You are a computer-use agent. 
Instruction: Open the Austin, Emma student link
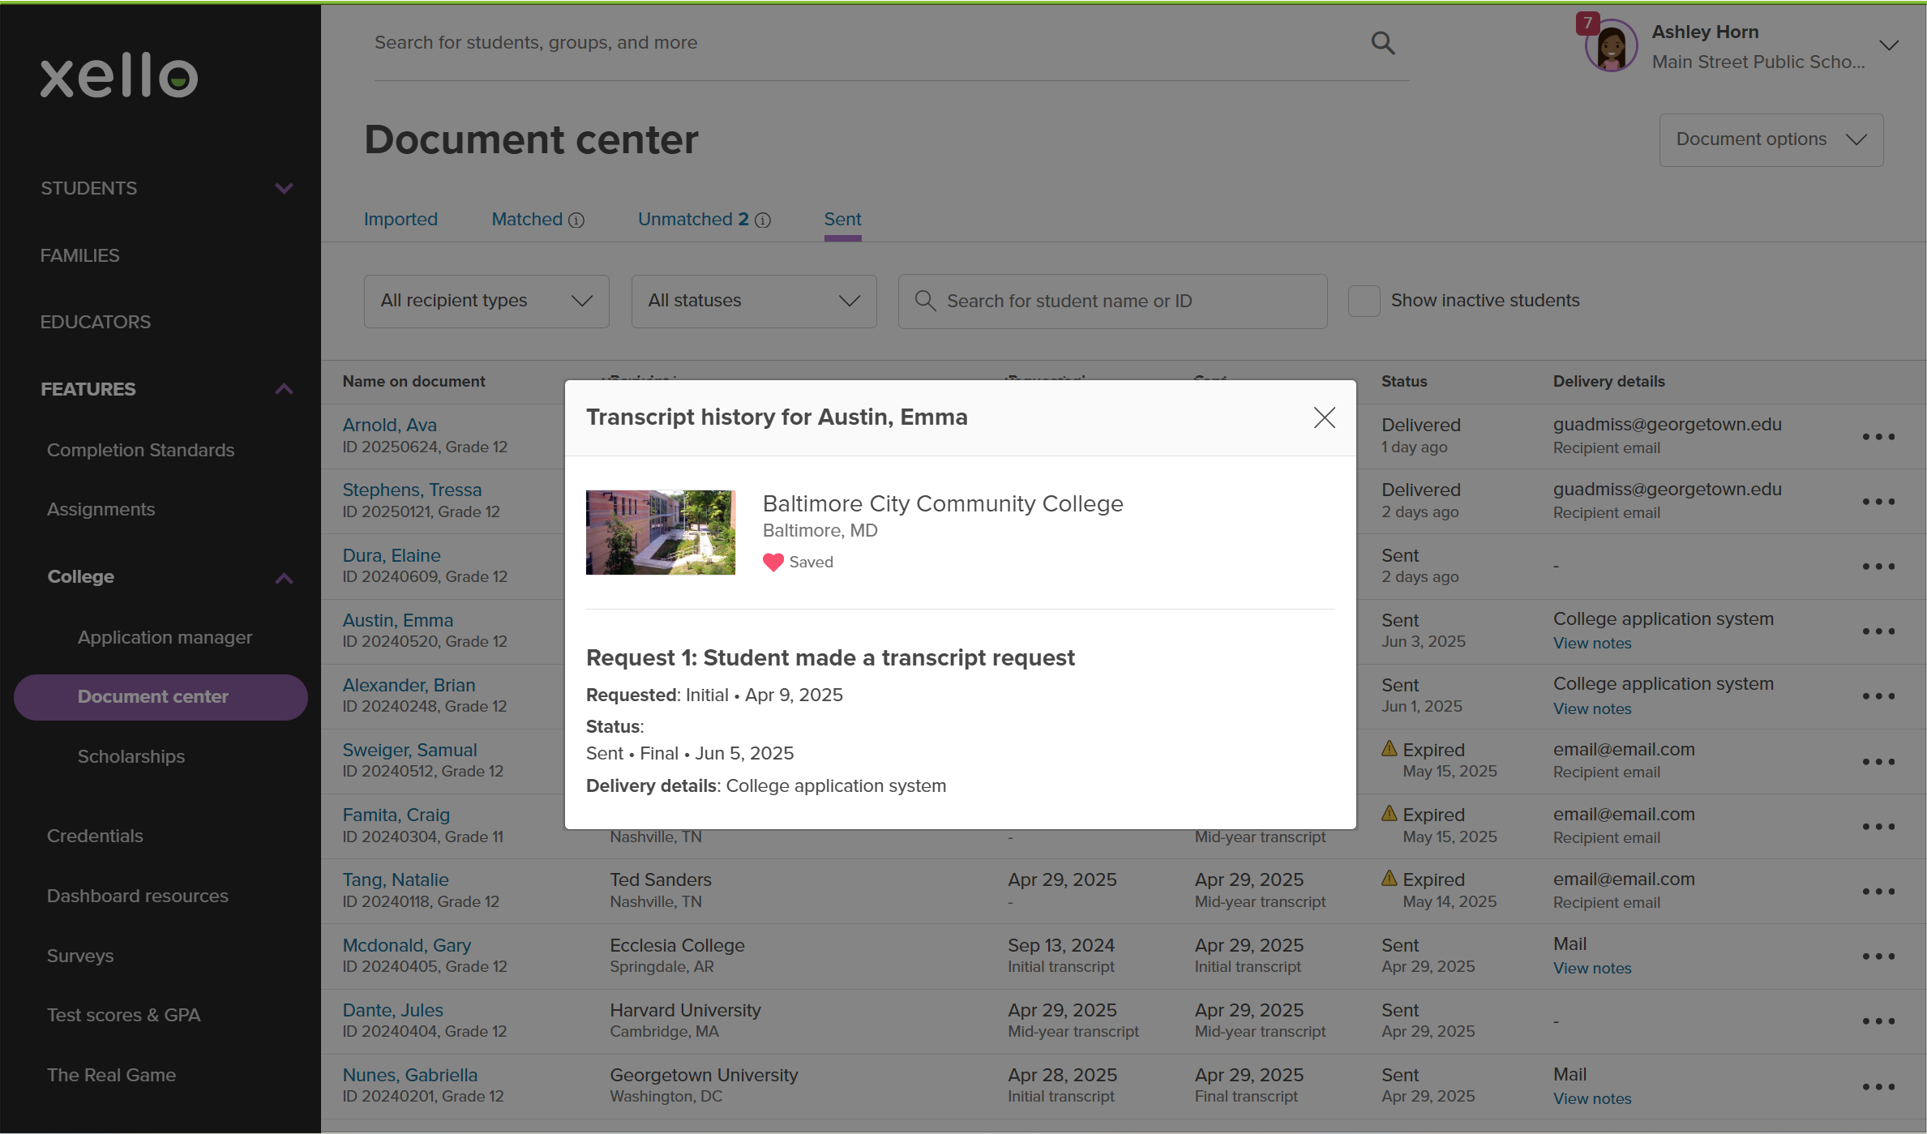coord(397,620)
